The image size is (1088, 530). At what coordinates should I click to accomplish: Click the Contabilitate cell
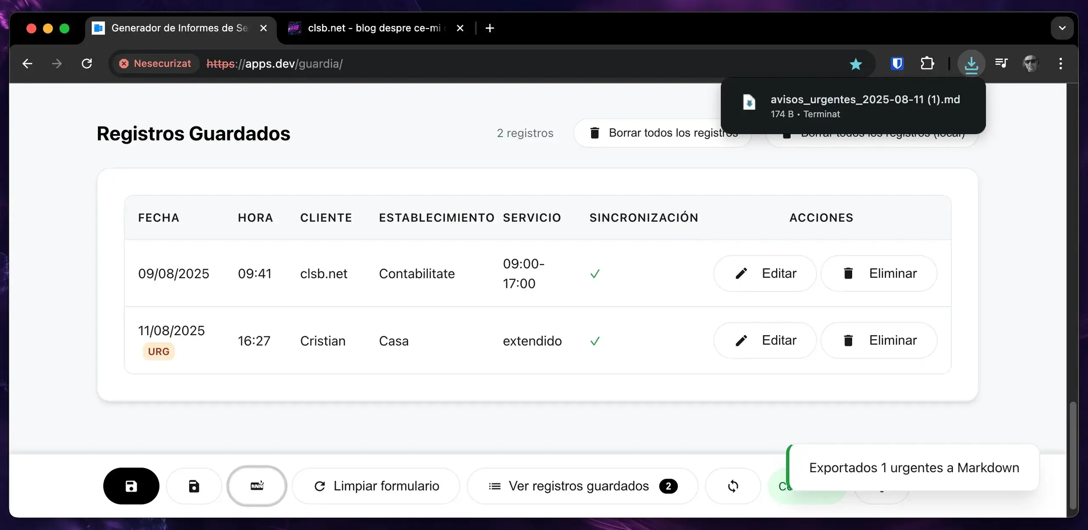pyautogui.click(x=416, y=273)
